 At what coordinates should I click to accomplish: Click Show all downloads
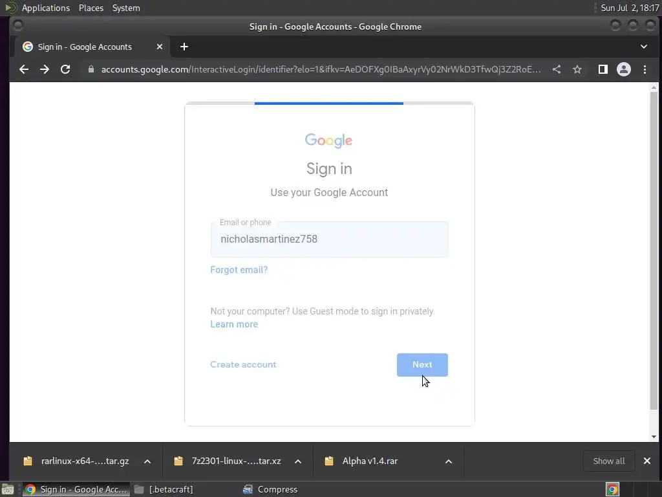(x=609, y=461)
